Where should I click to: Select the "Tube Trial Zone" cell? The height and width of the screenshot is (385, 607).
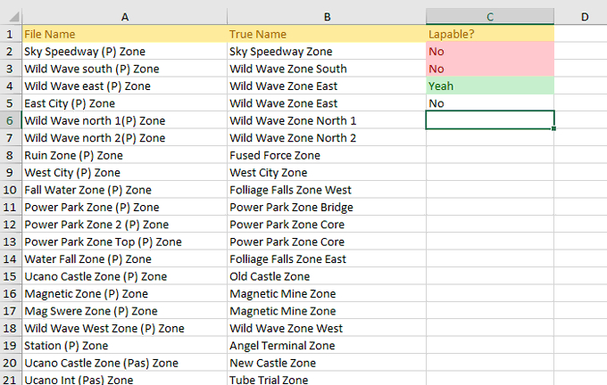[327, 380]
